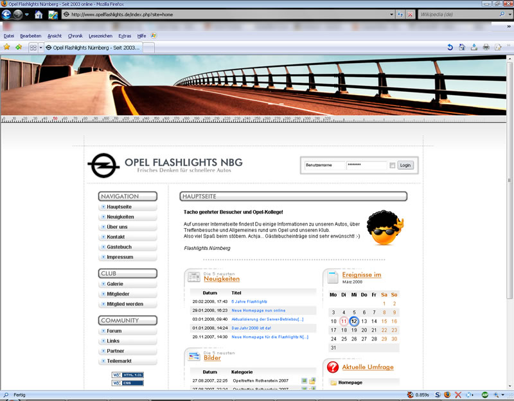Image resolution: width=514 pixels, height=401 pixels.
Task: Click the password field
Action: point(366,165)
